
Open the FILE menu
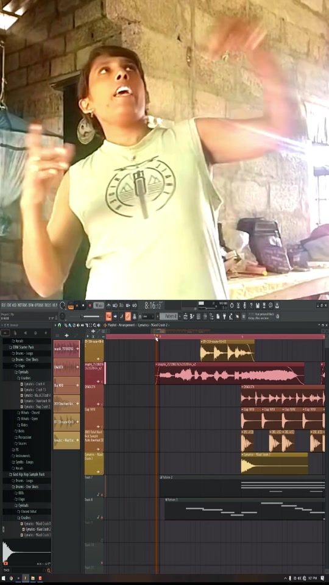3,305
